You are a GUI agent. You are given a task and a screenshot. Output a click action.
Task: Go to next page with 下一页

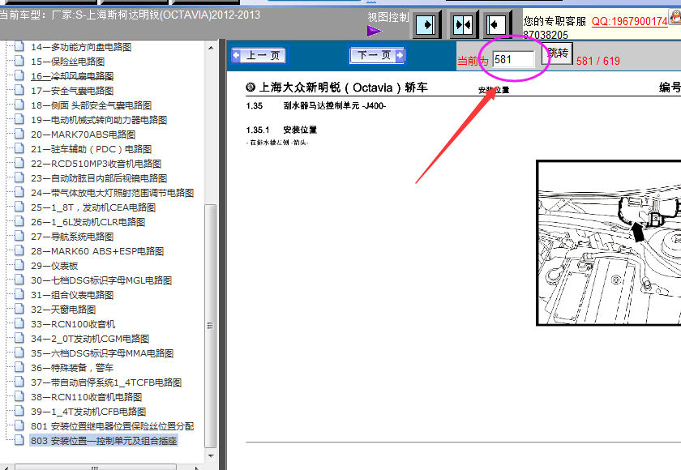(377, 56)
